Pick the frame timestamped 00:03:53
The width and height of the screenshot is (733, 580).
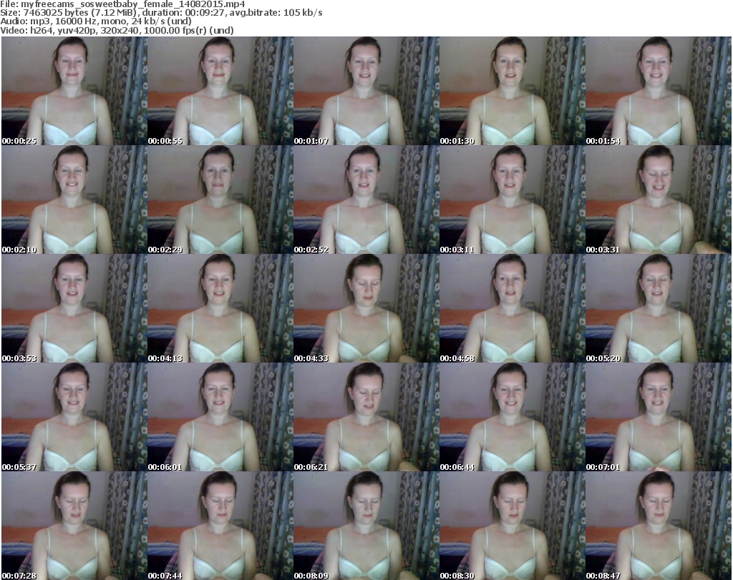[x=74, y=309]
